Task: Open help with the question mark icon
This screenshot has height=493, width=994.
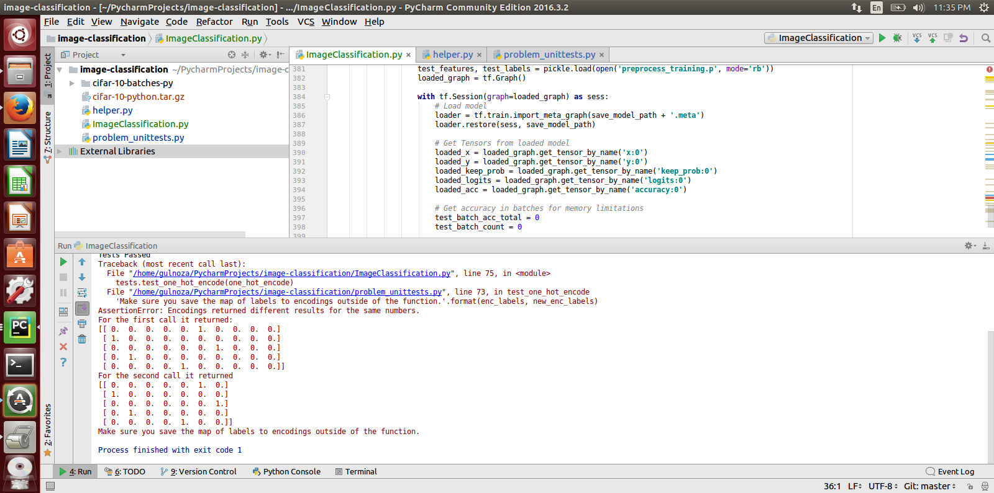Action: pyautogui.click(x=63, y=362)
